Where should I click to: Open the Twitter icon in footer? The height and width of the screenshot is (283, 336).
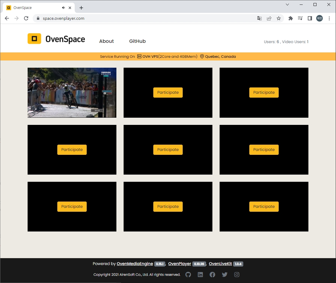pyautogui.click(x=225, y=275)
